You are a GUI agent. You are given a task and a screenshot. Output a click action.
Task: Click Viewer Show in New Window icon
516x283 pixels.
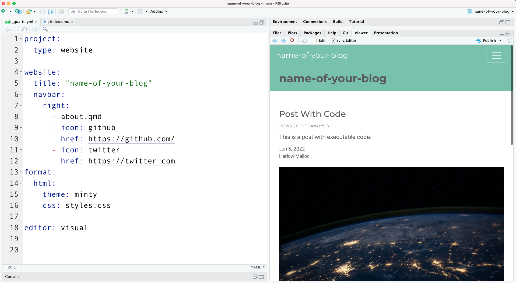[304, 41]
